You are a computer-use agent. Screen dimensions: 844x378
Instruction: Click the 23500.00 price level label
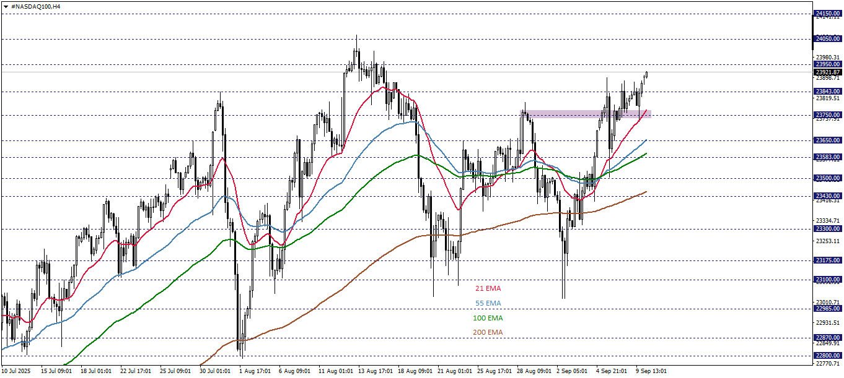tap(828, 179)
